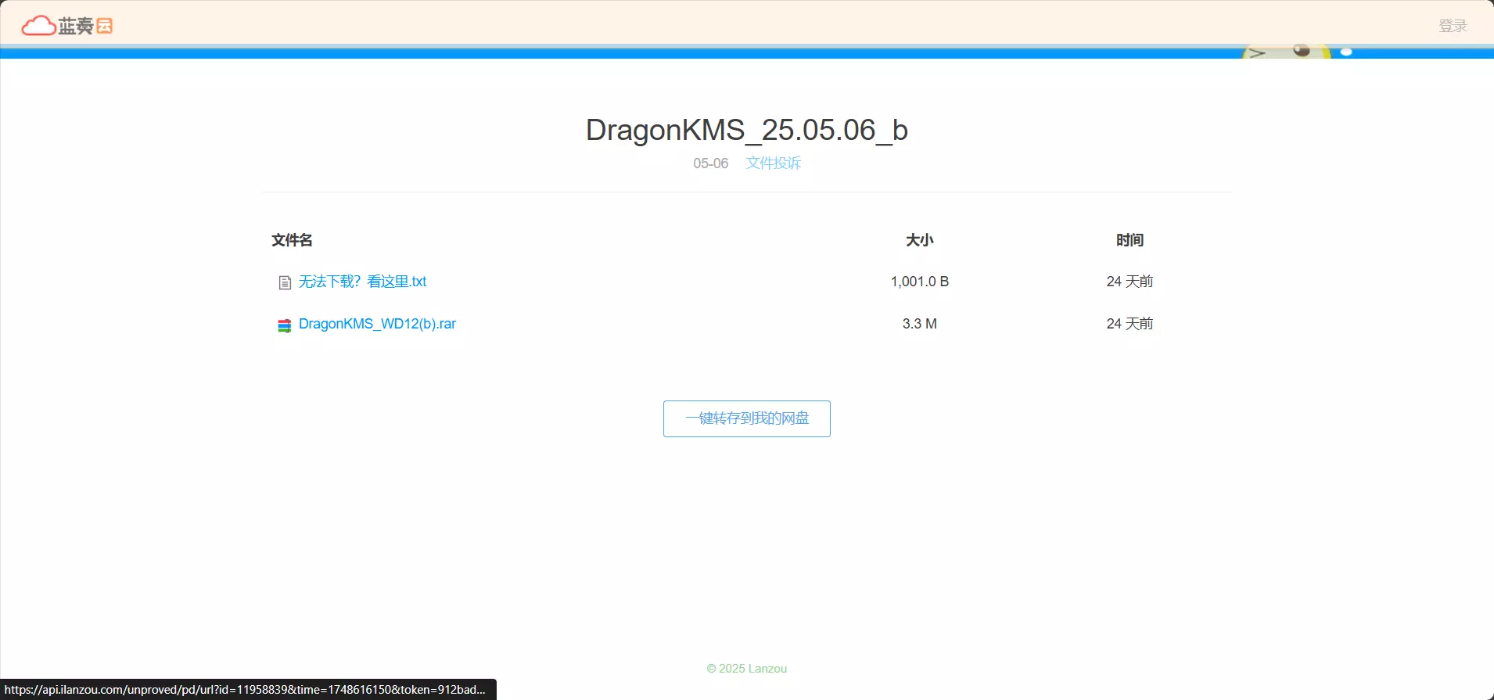Click the © 2025 Lanzou footer text

point(747,669)
